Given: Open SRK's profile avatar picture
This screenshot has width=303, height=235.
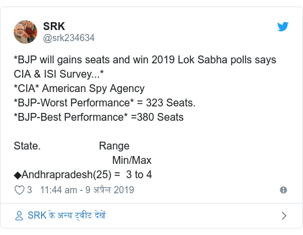Looking at the screenshot, I should pyautogui.click(x=25, y=32).
